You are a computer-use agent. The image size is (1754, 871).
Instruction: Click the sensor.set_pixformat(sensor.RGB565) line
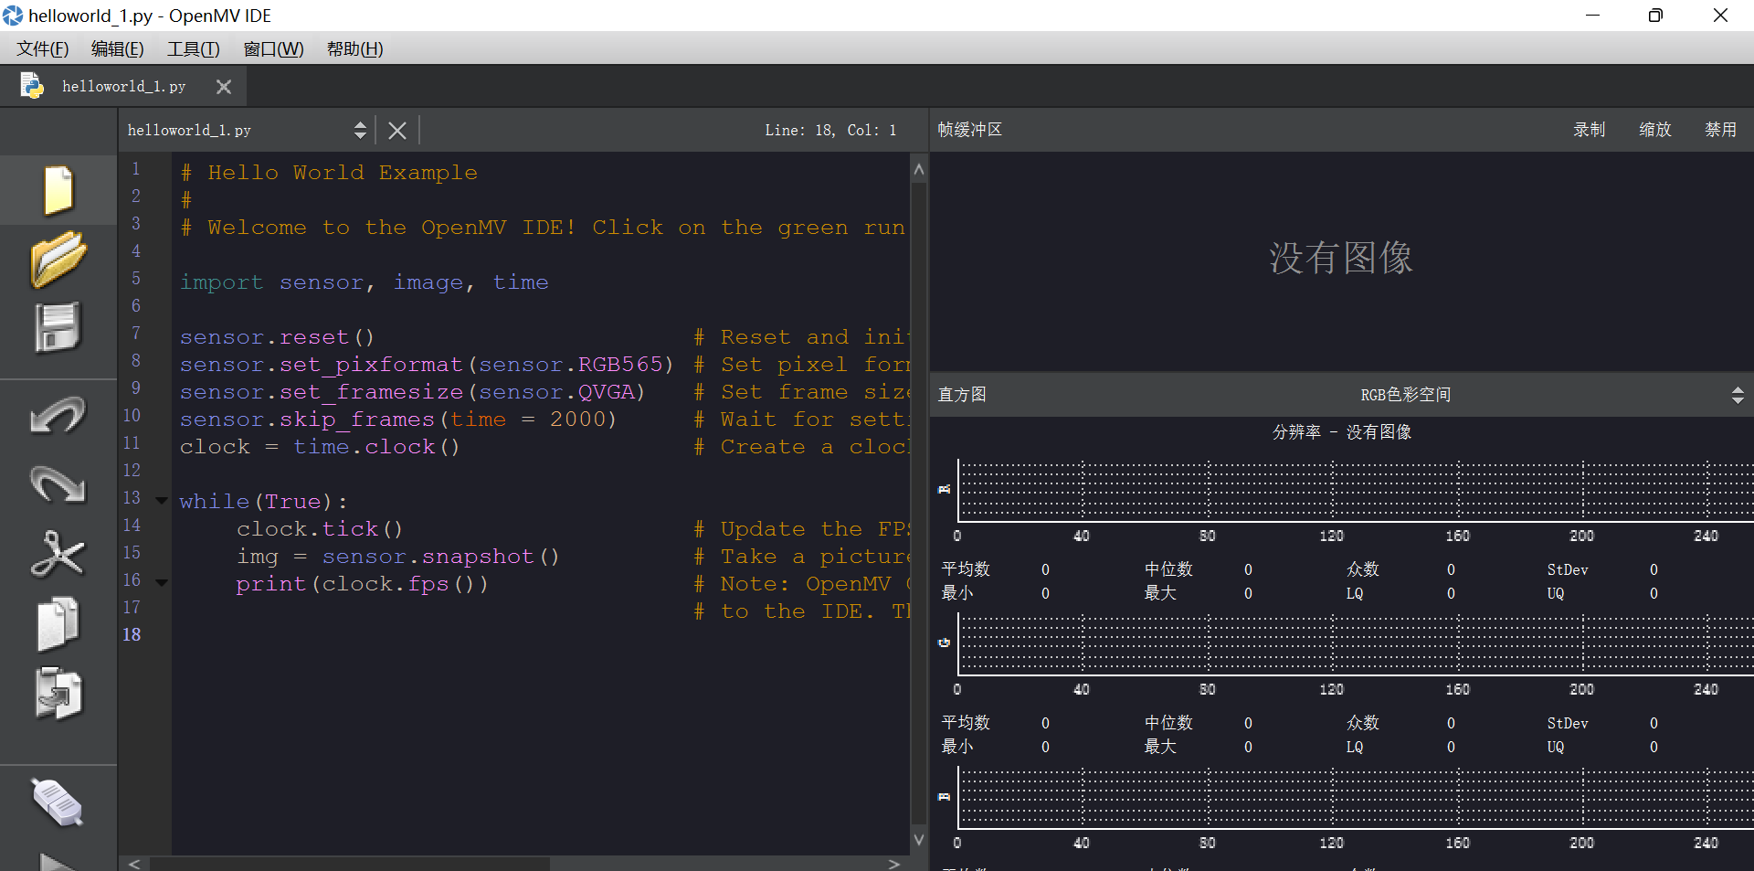[426, 365]
